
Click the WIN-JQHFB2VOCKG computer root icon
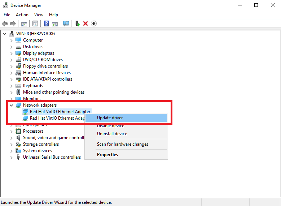(12, 34)
